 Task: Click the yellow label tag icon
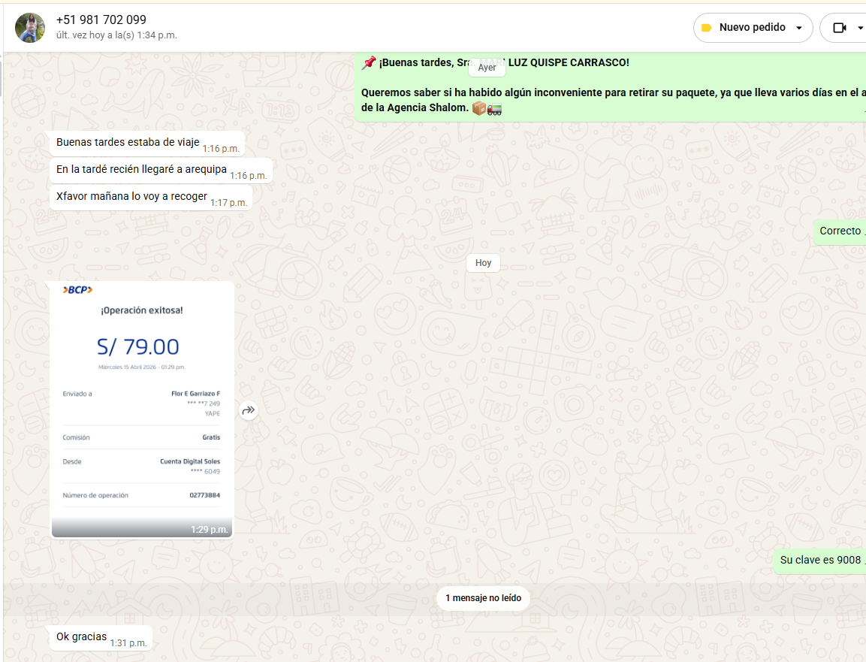click(x=706, y=28)
